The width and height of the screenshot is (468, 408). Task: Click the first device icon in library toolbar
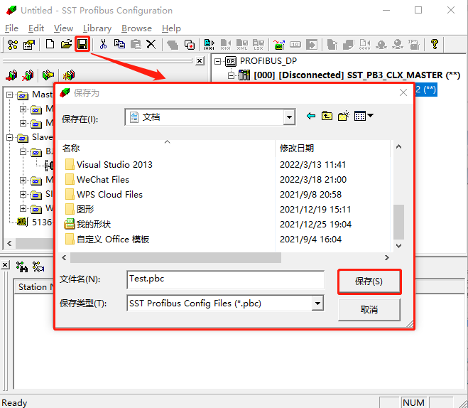pyautogui.click(x=11, y=75)
